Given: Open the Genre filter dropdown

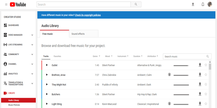Looking at the screenshot, I should point(97,56).
